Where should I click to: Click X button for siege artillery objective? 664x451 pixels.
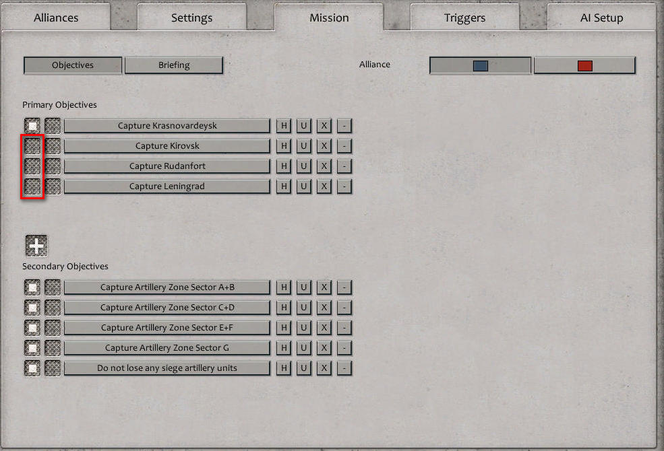[x=324, y=368]
